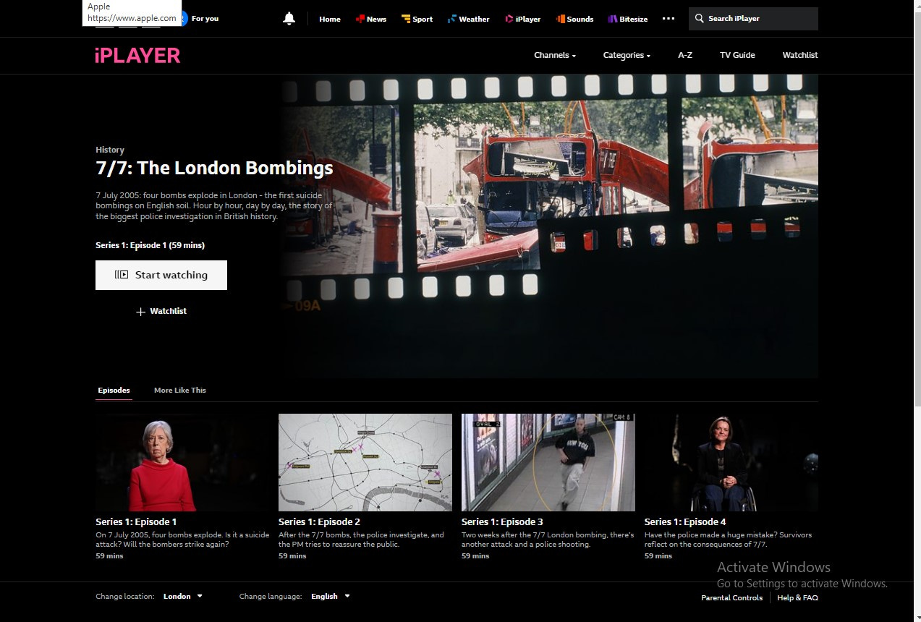
Task: Open the For you account link
Action: [x=205, y=19]
